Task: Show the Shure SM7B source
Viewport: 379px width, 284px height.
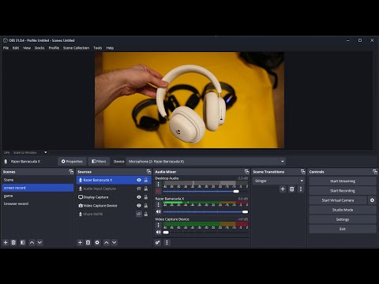Action: 139,214
